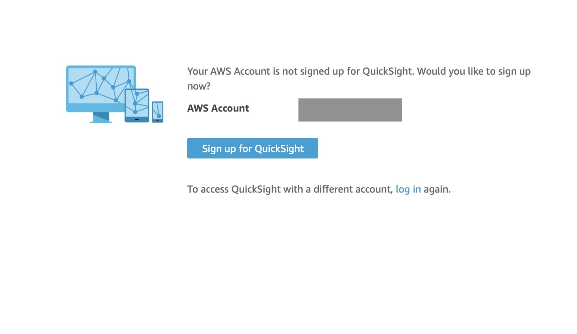Image resolution: width=577 pixels, height=334 pixels.
Task: Click the phone's home button graphic
Action: pos(157,121)
